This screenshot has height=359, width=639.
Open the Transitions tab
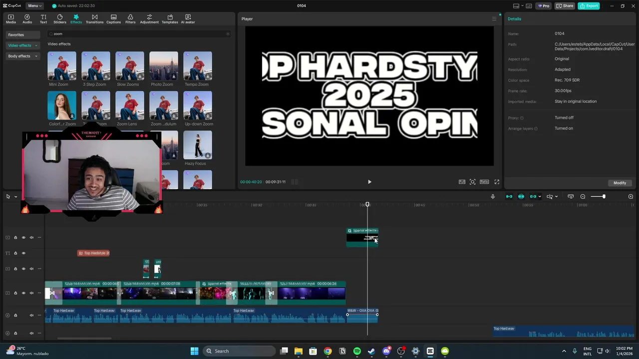click(94, 19)
